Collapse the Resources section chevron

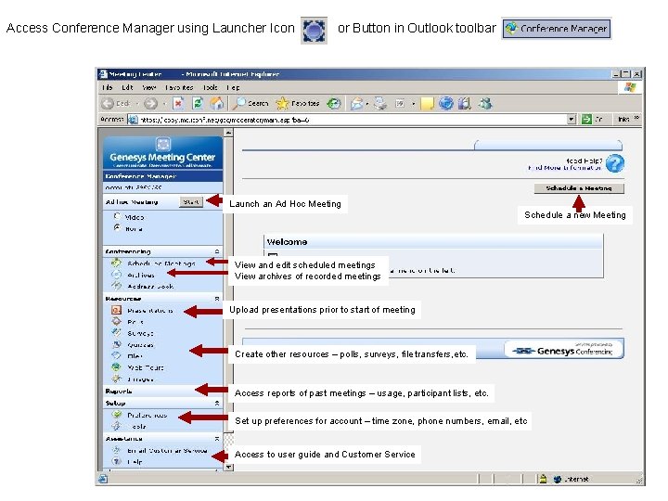click(217, 299)
